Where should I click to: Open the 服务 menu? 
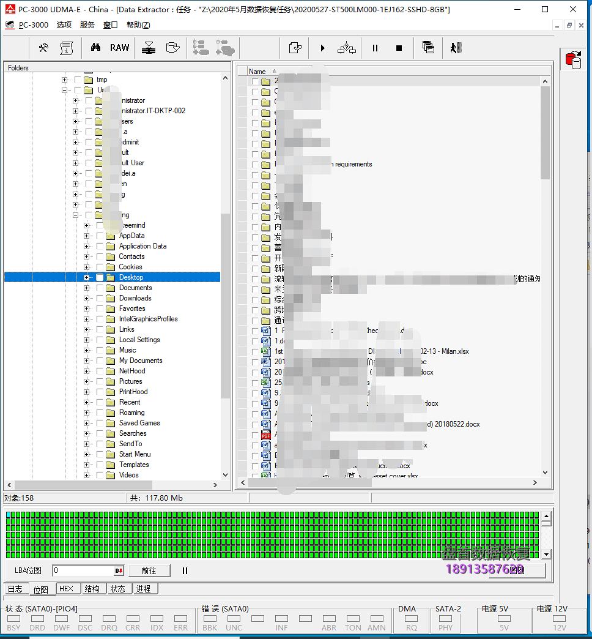(87, 25)
